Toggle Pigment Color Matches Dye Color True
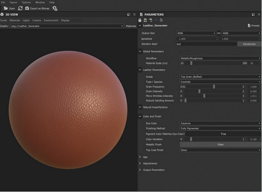This screenshot has width=262, height=192. click(223, 134)
